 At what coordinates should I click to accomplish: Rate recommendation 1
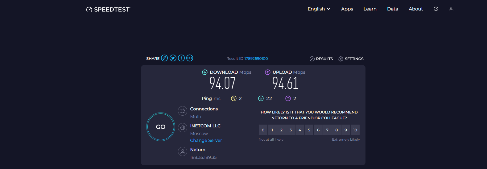click(272, 130)
